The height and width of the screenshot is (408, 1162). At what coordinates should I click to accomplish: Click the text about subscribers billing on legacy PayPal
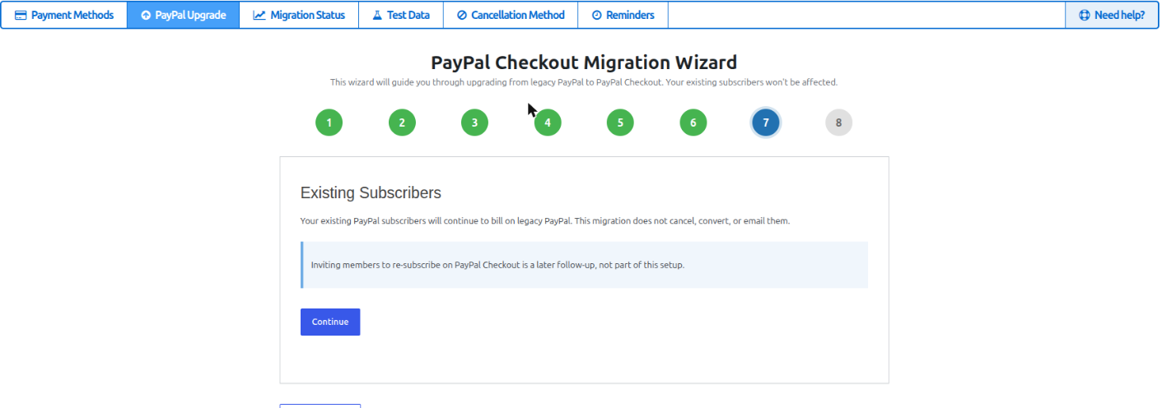point(545,220)
